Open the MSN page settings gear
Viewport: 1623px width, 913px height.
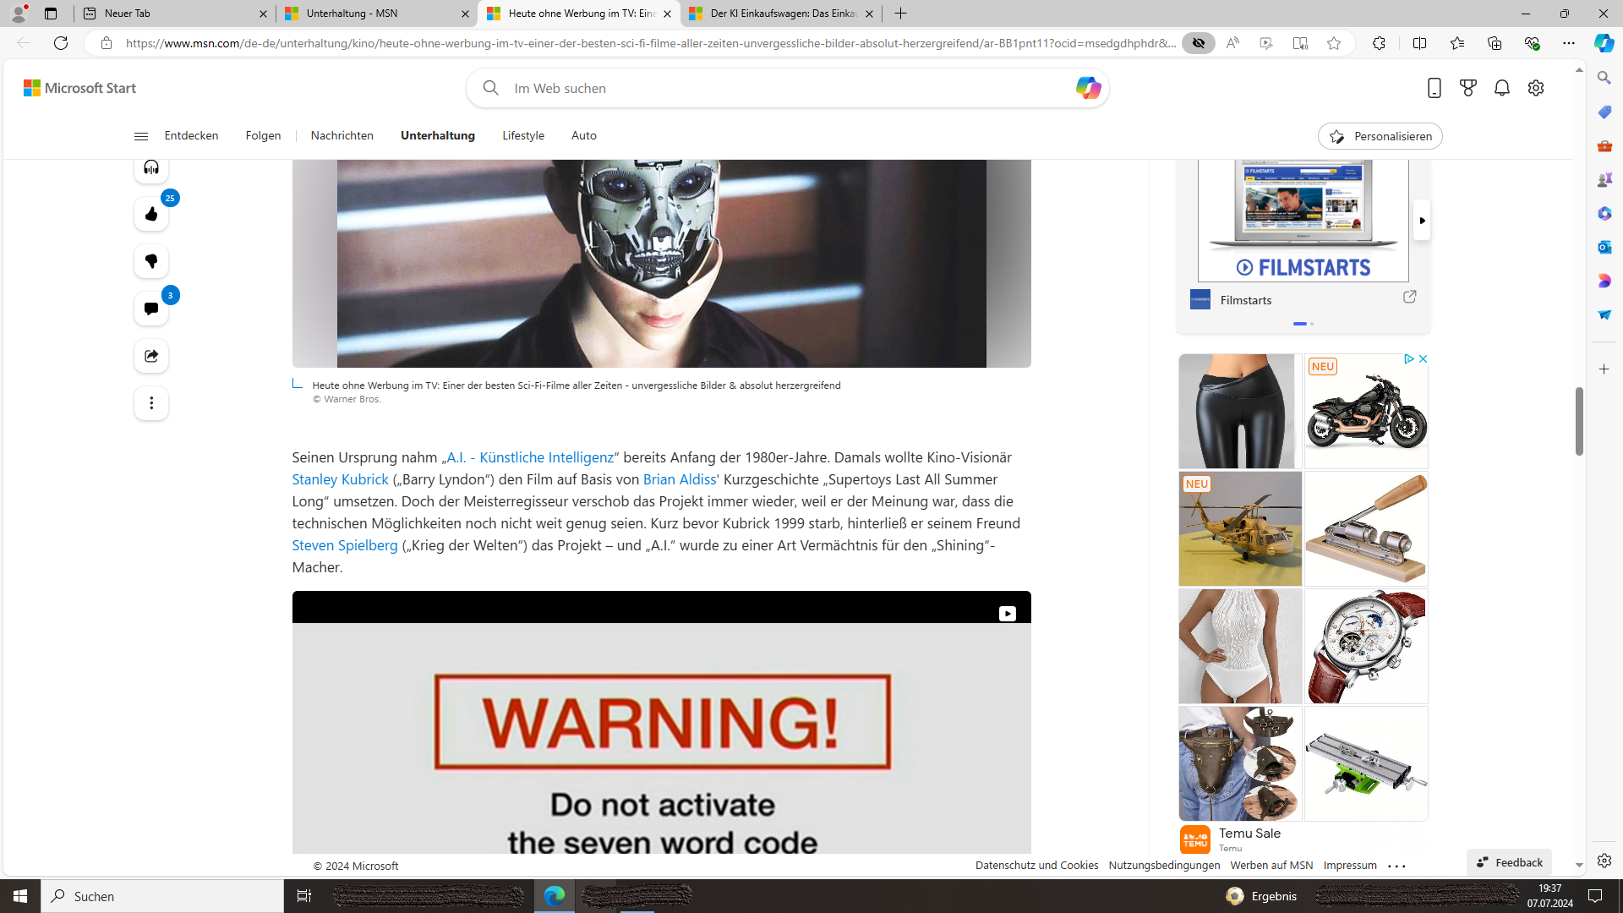click(1536, 88)
